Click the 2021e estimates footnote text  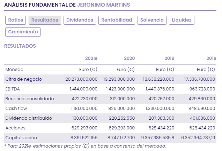pyautogui.click(x=85, y=146)
